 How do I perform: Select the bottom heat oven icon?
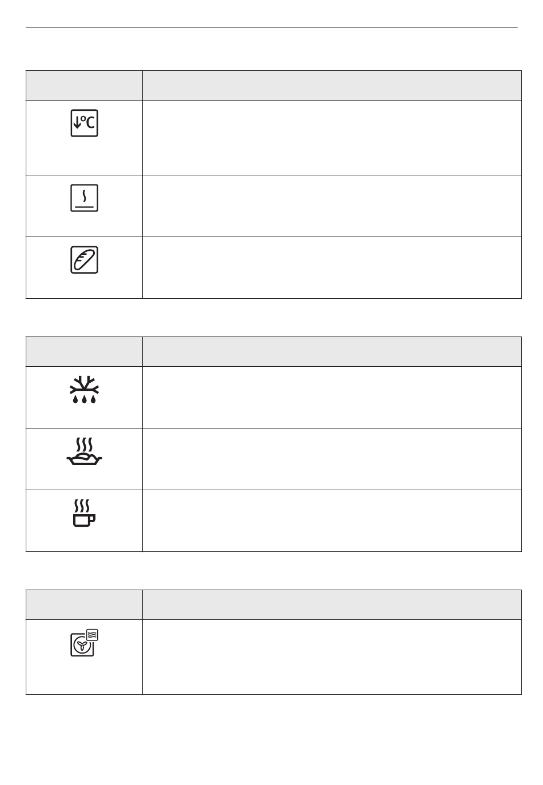pos(84,198)
